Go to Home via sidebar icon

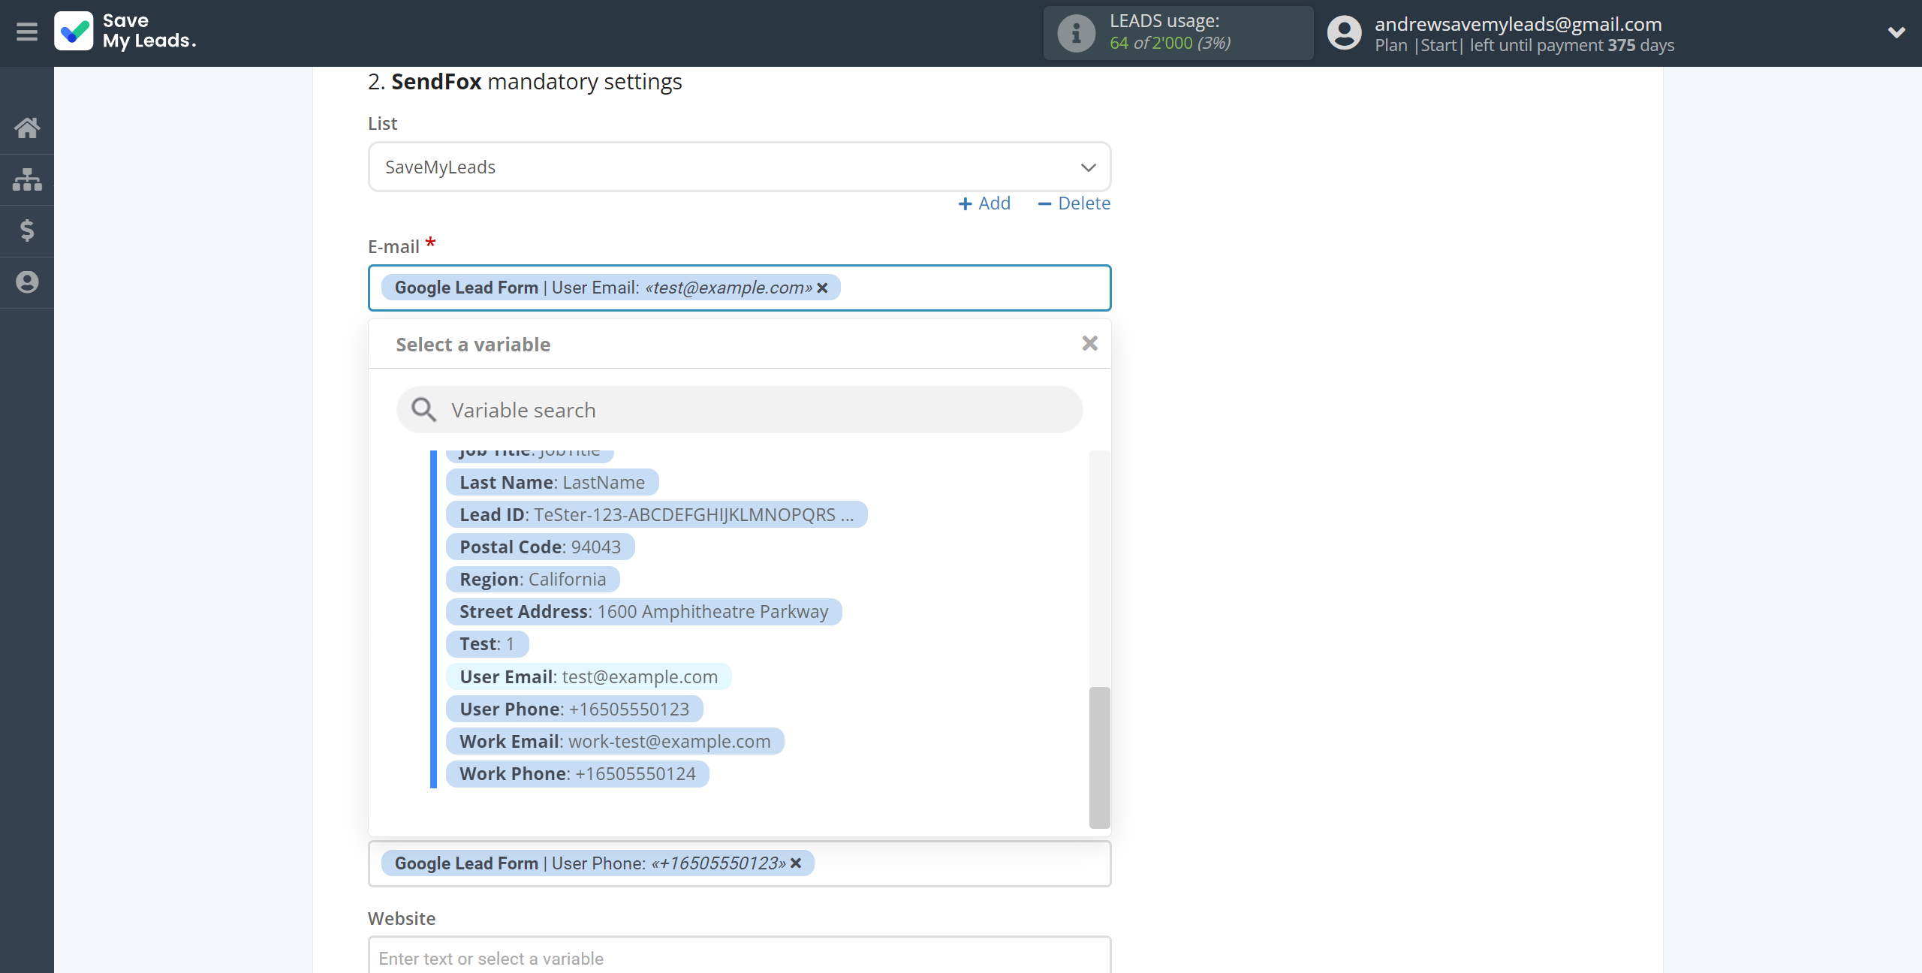coord(27,128)
